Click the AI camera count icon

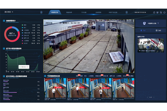(x=144, y=23)
